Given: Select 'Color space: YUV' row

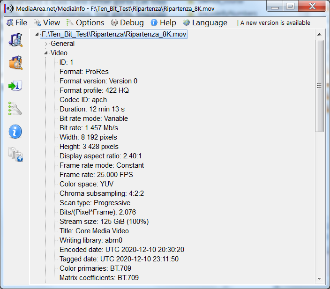Looking at the screenshot, I should point(87,184).
